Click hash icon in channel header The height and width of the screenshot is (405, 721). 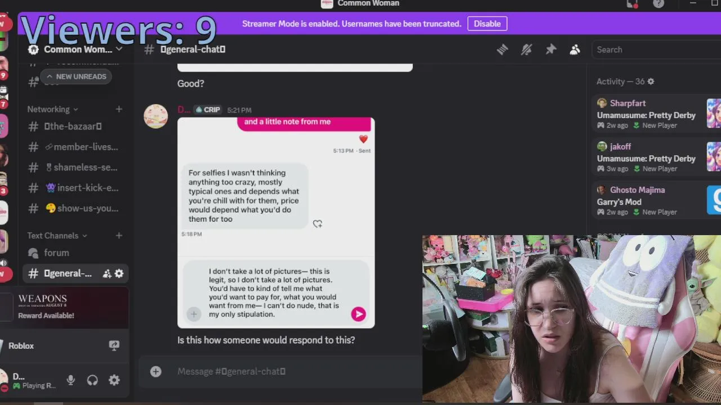point(149,49)
